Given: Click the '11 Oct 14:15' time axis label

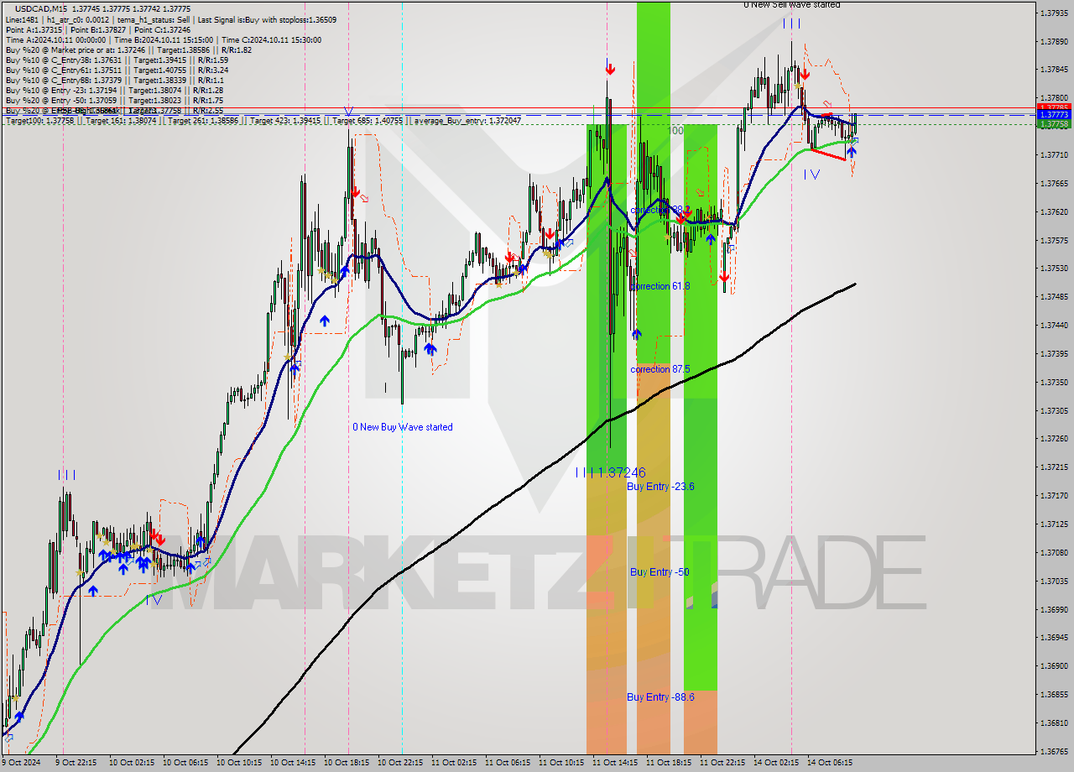Looking at the screenshot, I should point(616,763).
